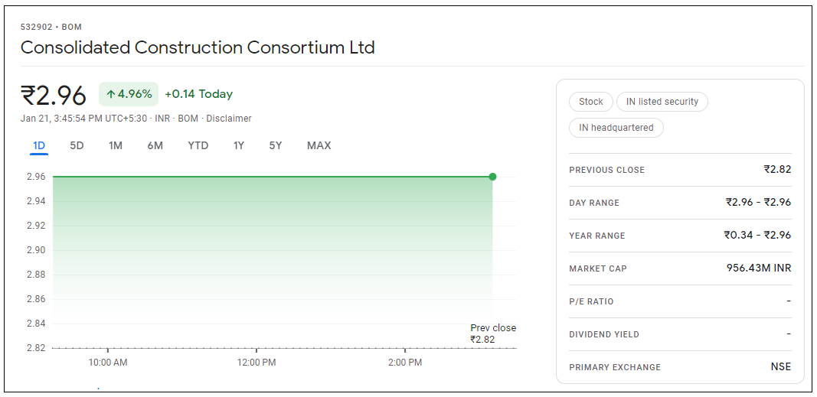817x397 pixels.
Task: Click the MARKET CAP label
Action: point(598,269)
